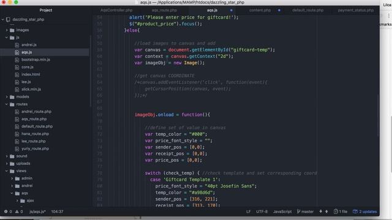Click the images folder icon

pyautogui.click(x=12, y=30)
